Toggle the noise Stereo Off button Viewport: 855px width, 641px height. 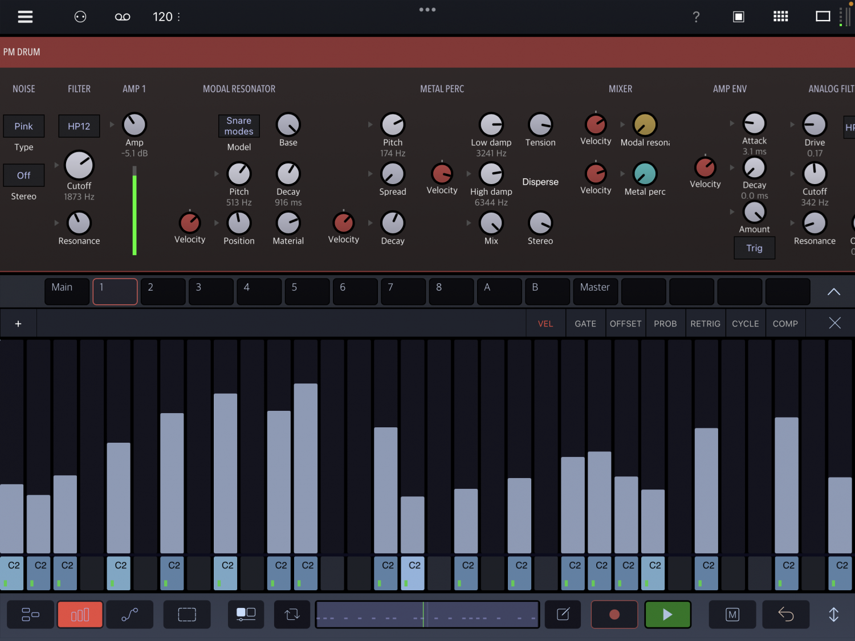pos(24,175)
